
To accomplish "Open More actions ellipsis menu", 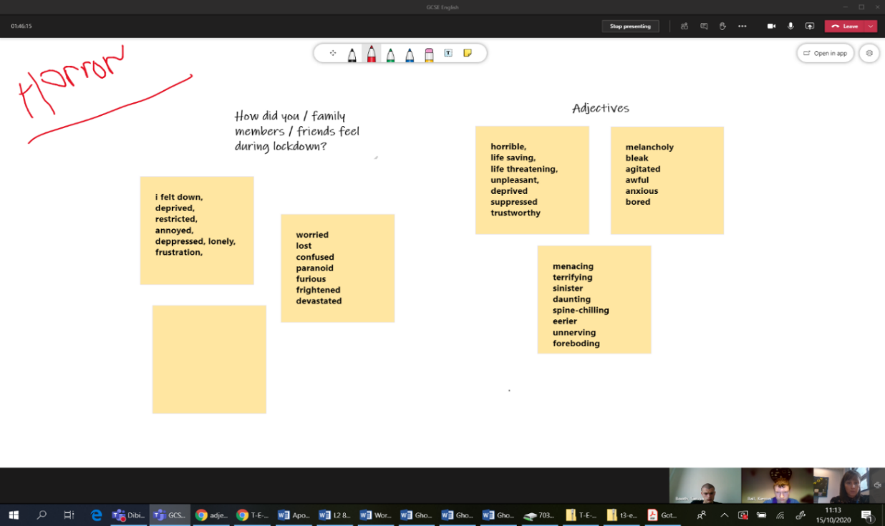I will (x=743, y=26).
